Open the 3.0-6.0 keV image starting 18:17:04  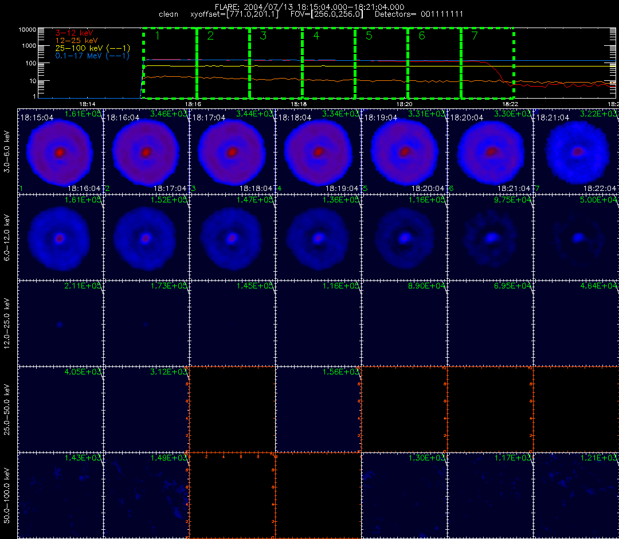(233, 152)
